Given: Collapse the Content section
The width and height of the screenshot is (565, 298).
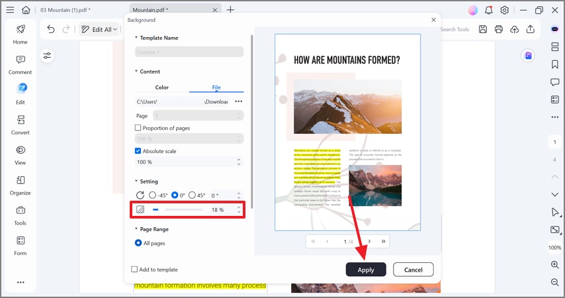Looking at the screenshot, I should tap(136, 71).
